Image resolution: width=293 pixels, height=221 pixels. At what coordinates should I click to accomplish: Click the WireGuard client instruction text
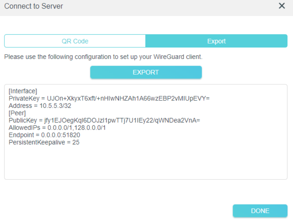[x=103, y=57]
